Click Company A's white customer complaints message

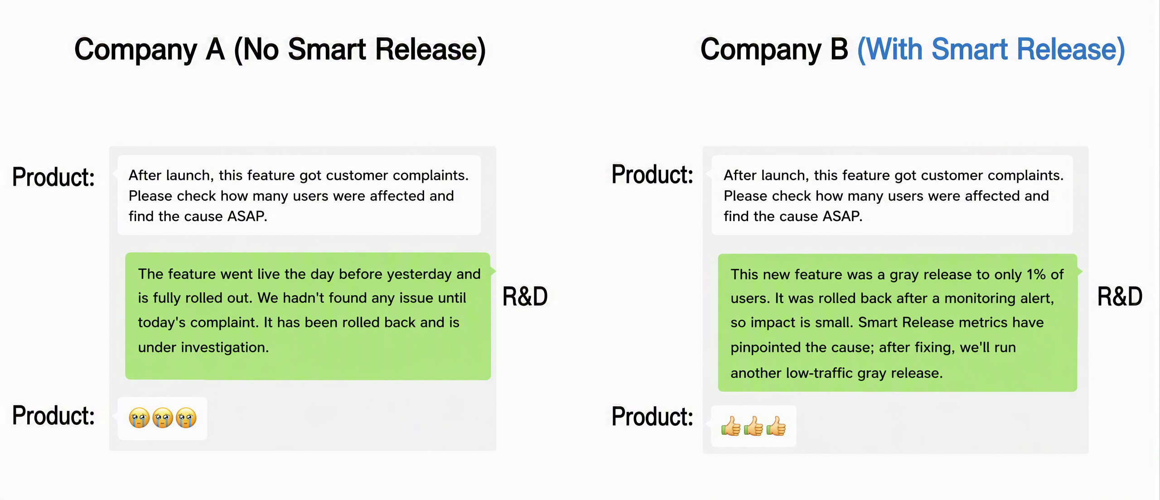click(299, 195)
